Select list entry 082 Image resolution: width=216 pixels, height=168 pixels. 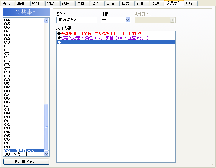click(x=24, y=87)
